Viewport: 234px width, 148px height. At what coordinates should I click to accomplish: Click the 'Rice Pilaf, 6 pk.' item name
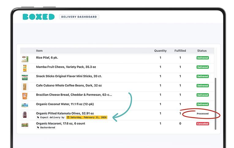tap(47, 58)
